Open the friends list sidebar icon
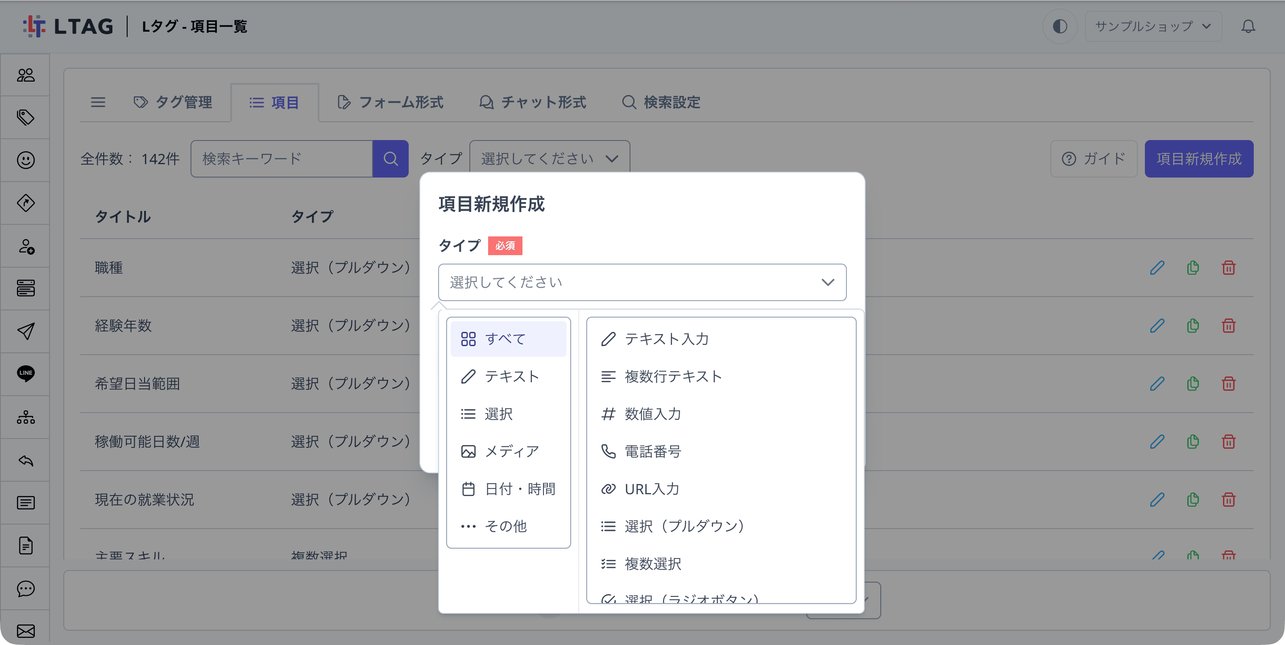 click(x=25, y=75)
